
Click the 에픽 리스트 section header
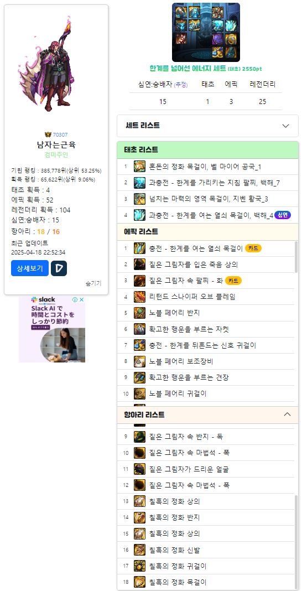[x=207, y=231]
